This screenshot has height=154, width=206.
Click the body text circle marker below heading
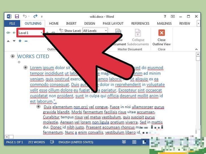click(19, 62)
